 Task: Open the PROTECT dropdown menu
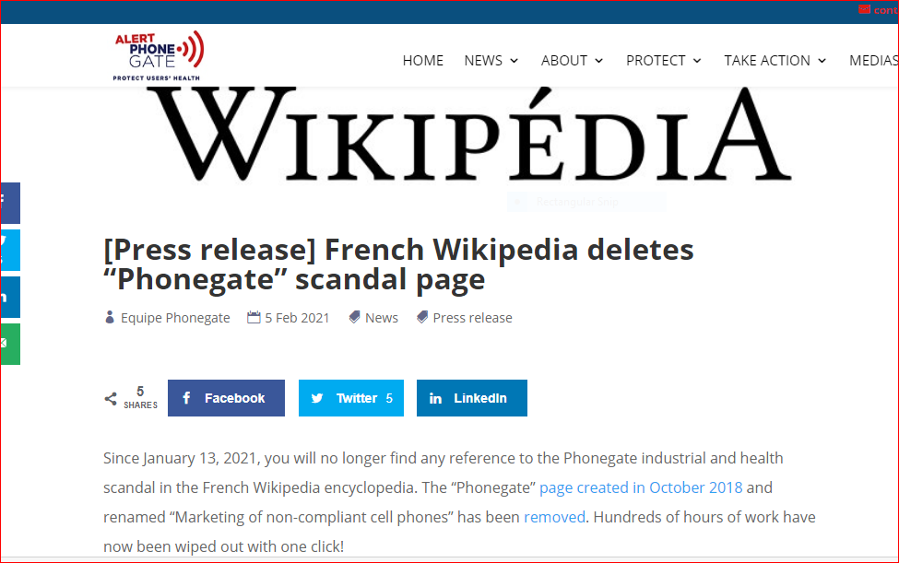tap(663, 61)
